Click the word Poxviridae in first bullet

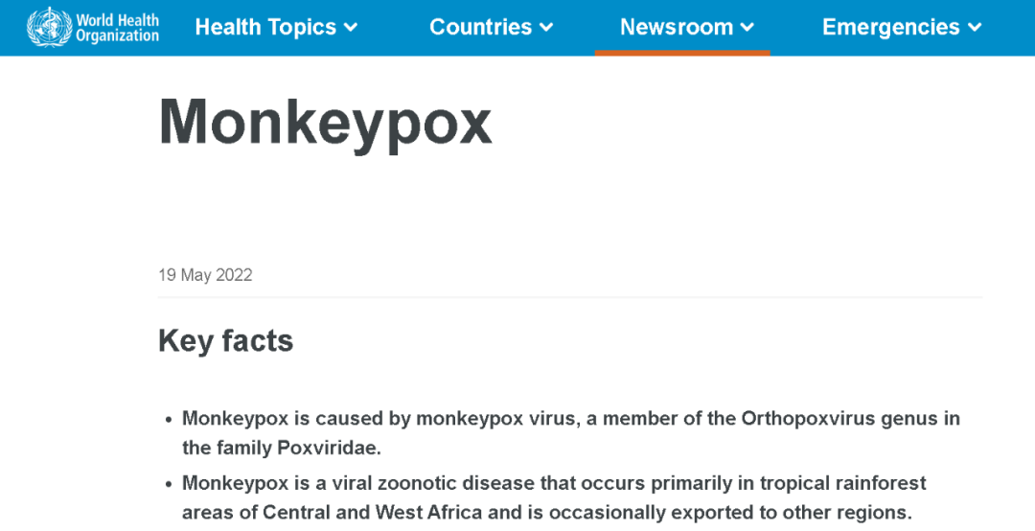(328, 448)
